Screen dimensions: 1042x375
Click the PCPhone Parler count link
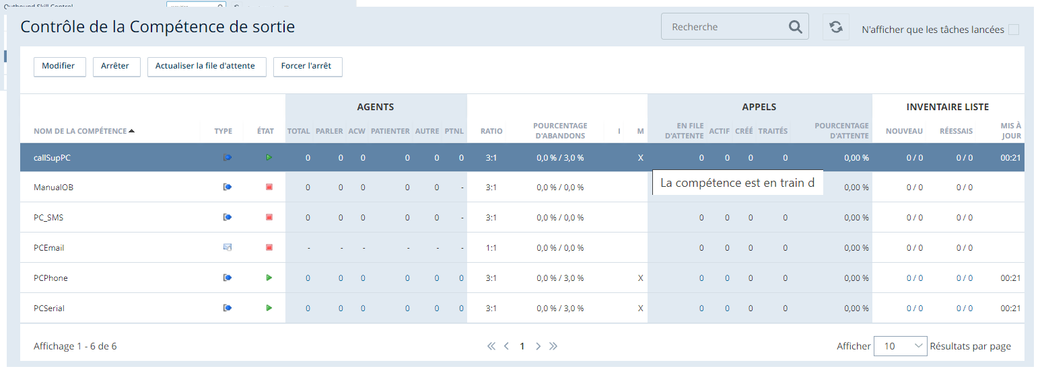(x=341, y=278)
